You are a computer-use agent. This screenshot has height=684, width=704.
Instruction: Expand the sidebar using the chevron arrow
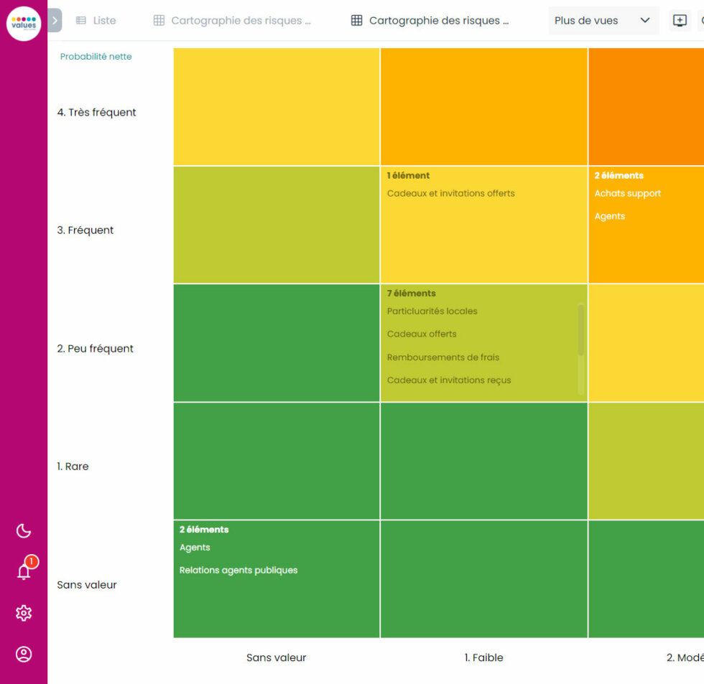click(x=55, y=20)
